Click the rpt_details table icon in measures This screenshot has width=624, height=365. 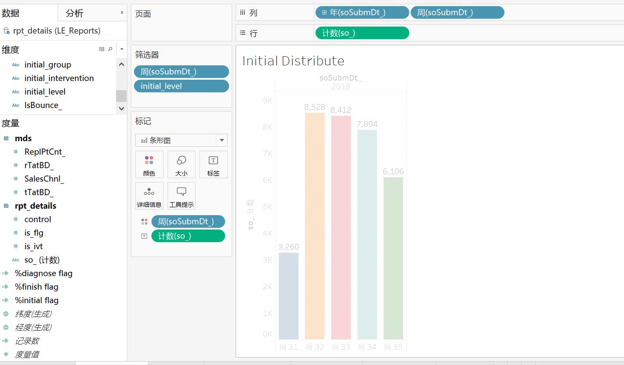pyautogui.click(x=6, y=206)
